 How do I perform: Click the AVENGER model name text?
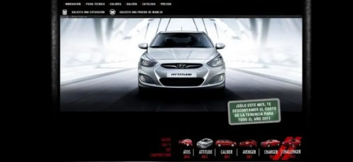249,152
